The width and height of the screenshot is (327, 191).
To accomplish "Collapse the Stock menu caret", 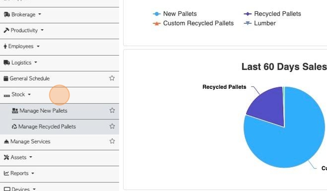I will click(29, 95).
